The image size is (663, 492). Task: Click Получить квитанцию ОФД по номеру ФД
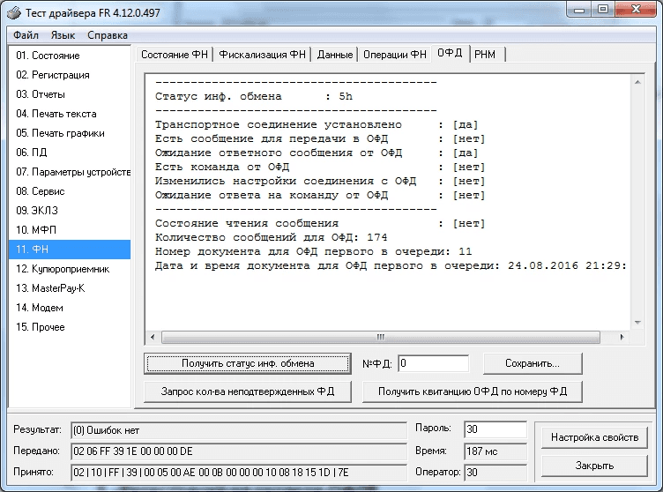coord(471,391)
